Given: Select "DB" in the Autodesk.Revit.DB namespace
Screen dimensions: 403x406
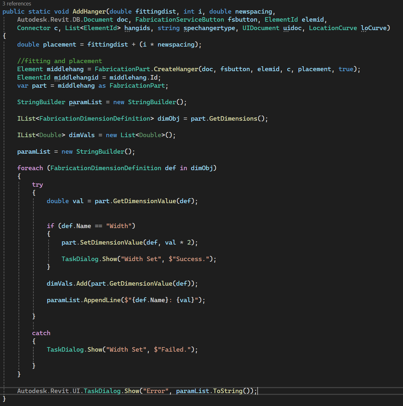Looking at the screenshot, I should click(76, 20).
